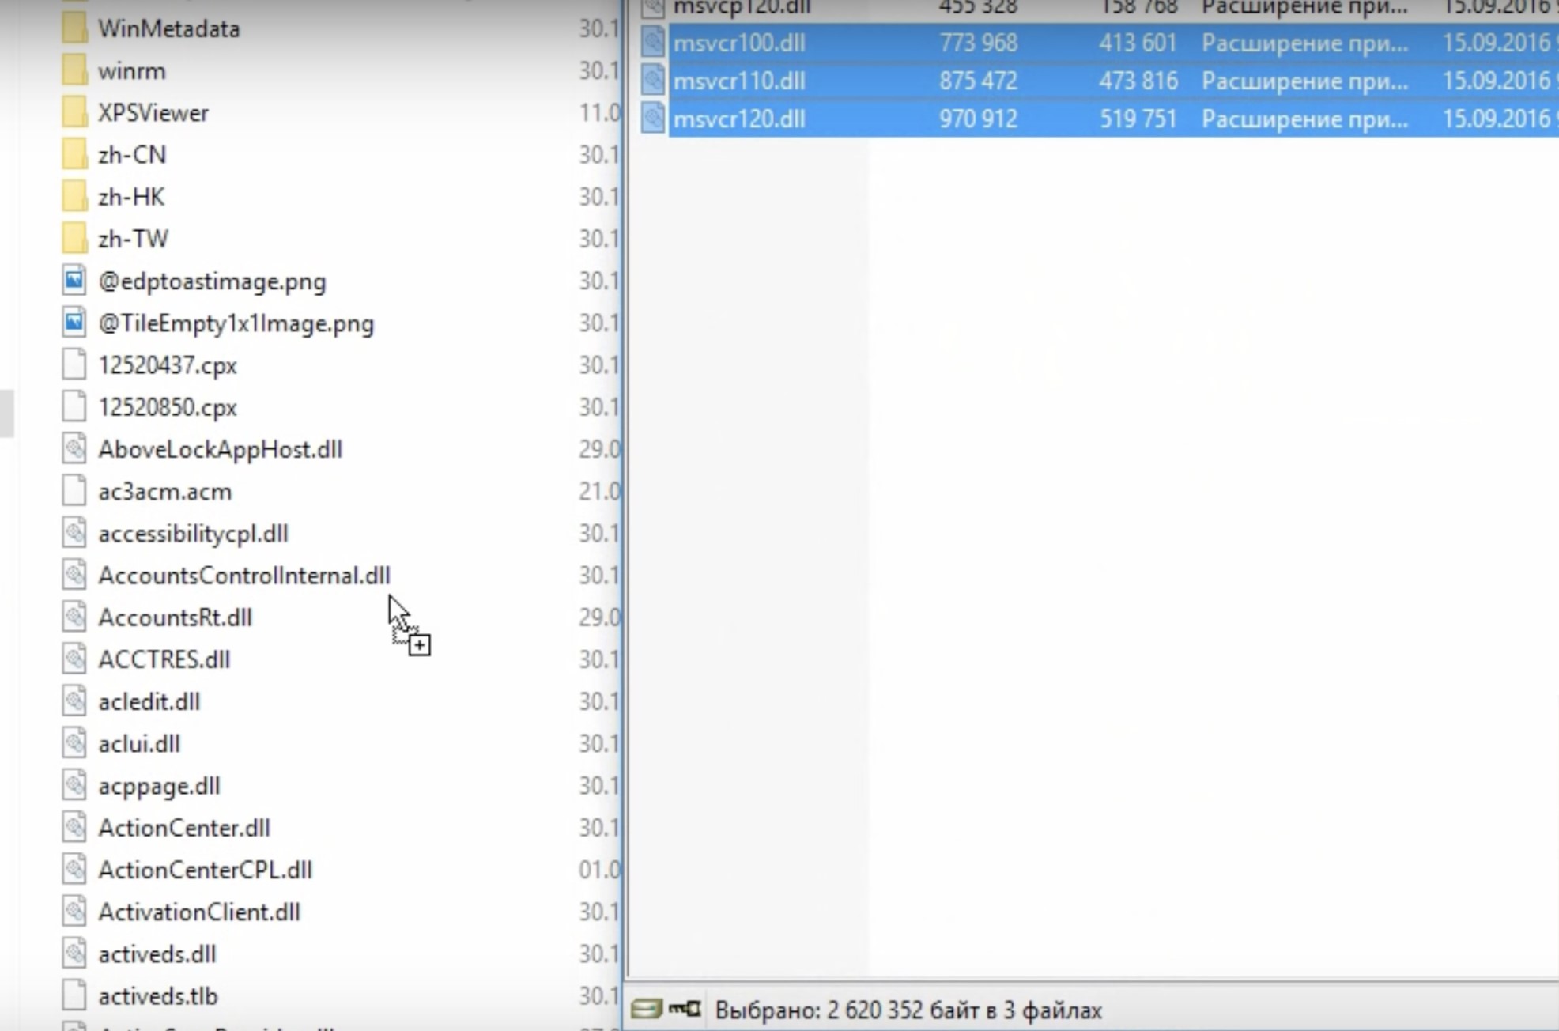Click size value 970 912
This screenshot has width=1559, height=1031.
click(978, 119)
